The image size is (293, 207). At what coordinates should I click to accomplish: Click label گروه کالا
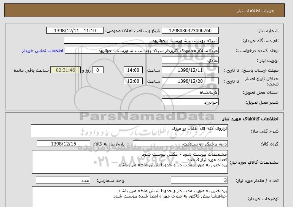click(x=270, y=144)
